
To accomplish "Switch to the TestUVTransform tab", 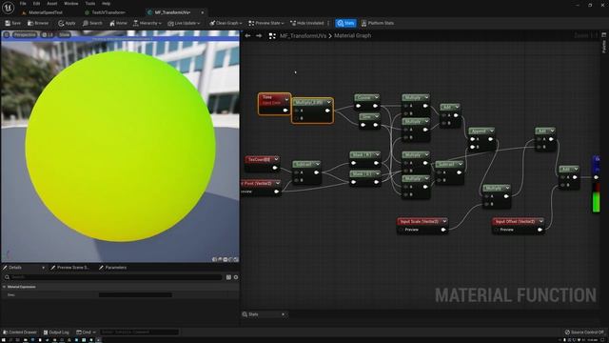I will 108,12.
